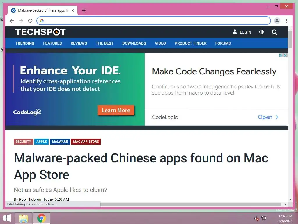298x224 pixels.
Task: Reload the page with the refresh icon
Action: tap(30, 21)
